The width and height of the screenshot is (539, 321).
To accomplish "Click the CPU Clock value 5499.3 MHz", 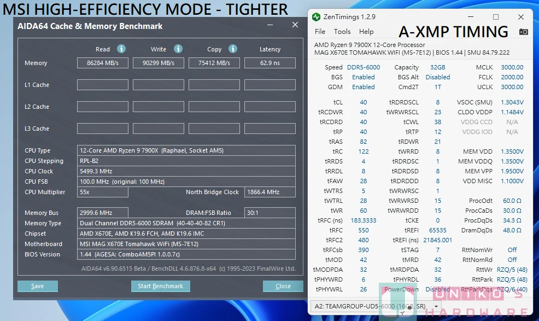I will pyautogui.click(x=186, y=171).
